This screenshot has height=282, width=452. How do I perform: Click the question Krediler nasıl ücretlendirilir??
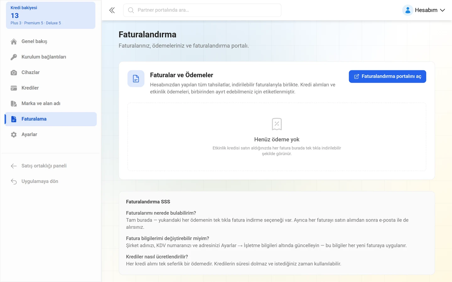coord(157,257)
